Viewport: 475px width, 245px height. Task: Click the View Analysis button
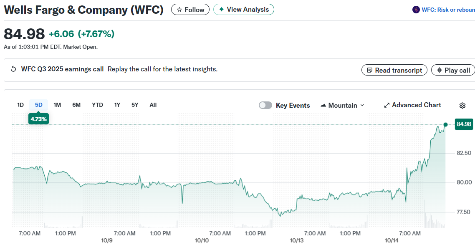[x=244, y=10]
